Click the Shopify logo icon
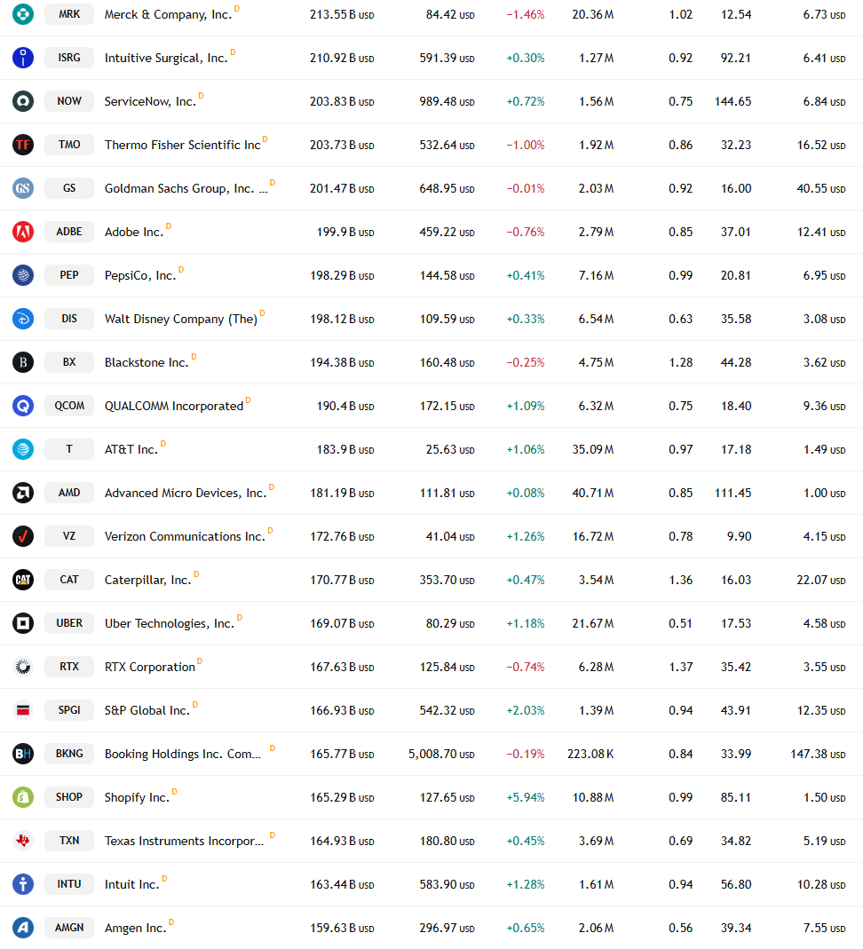 [23, 797]
